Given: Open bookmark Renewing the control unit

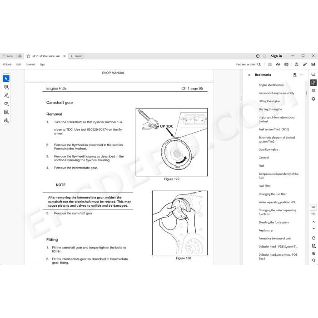Looking at the screenshot, I should click(274, 238).
